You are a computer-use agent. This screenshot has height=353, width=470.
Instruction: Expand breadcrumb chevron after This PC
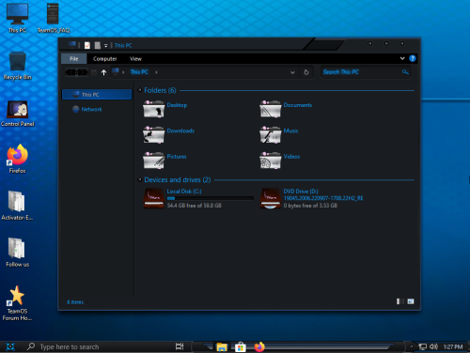tap(156, 72)
